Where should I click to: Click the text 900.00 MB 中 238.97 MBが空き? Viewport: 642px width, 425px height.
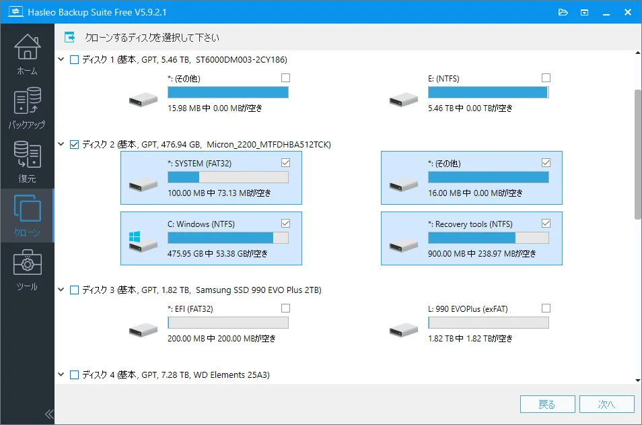pyautogui.click(x=482, y=254)
